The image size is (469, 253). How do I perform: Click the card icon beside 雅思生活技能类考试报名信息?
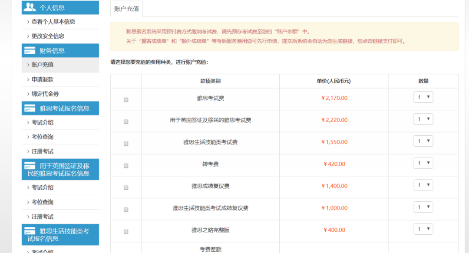(x=30, y=231)
